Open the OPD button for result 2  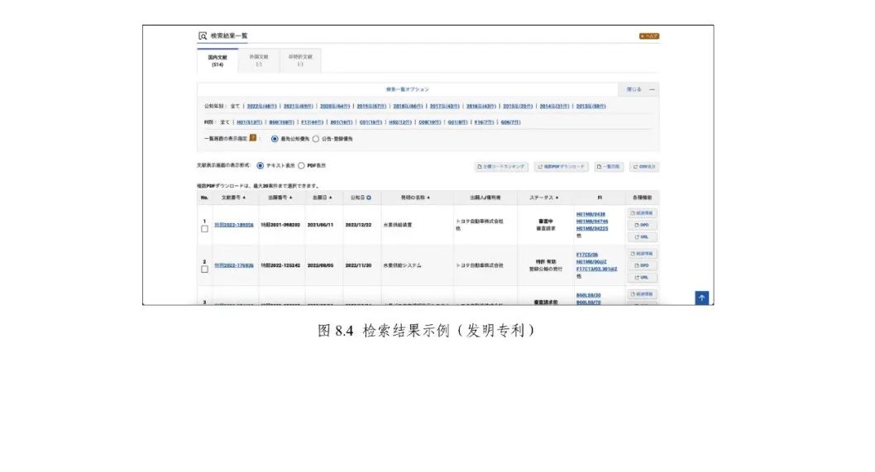pos(643,265)
